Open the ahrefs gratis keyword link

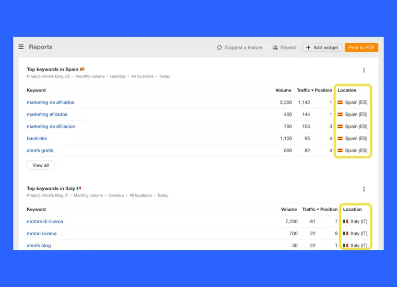click(40, 151)
